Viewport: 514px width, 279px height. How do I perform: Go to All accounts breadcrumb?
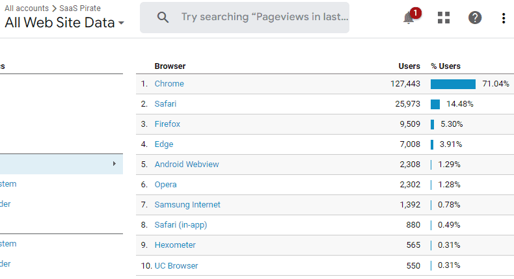tap(27, 8)
